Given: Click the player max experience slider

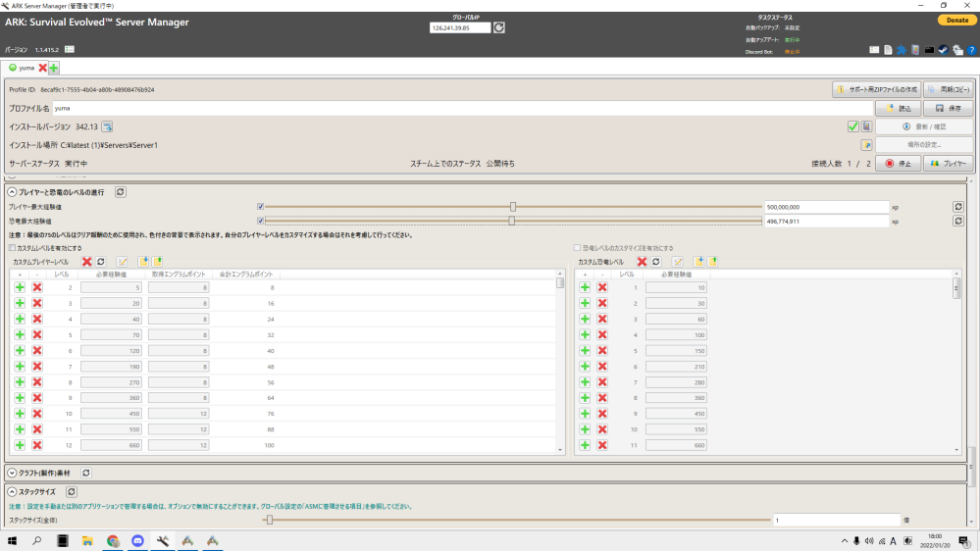Looking at the screenshot, I should click(x=513, y=207).
